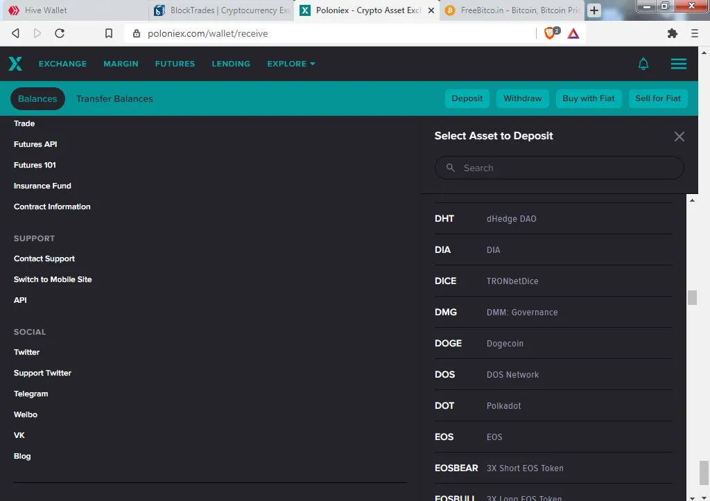Open EXCHANGE in the navigation bar
Image resolution: width=710 pixels, height=501 pixels.
(62, 64)
